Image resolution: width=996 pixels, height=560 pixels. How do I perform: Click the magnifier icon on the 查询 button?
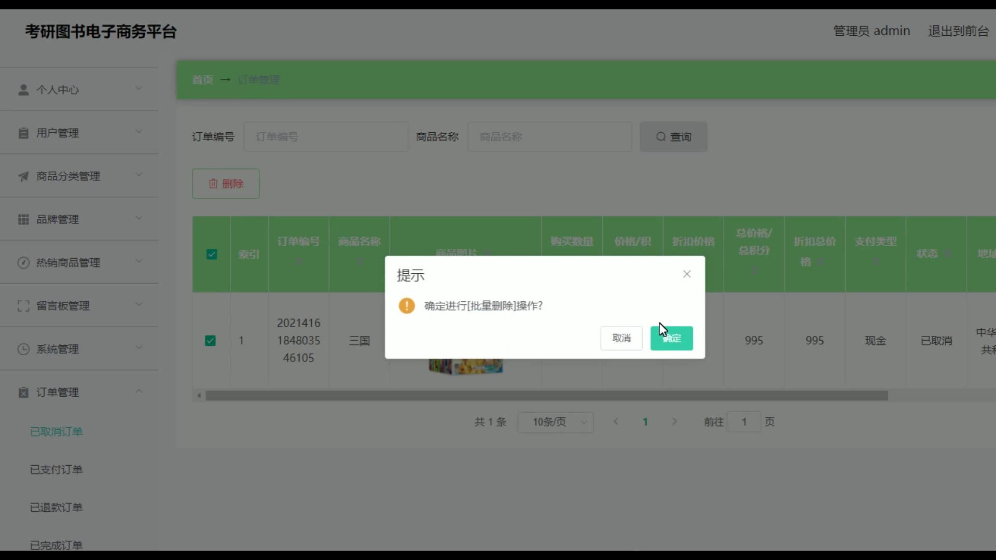coord(661,136)
